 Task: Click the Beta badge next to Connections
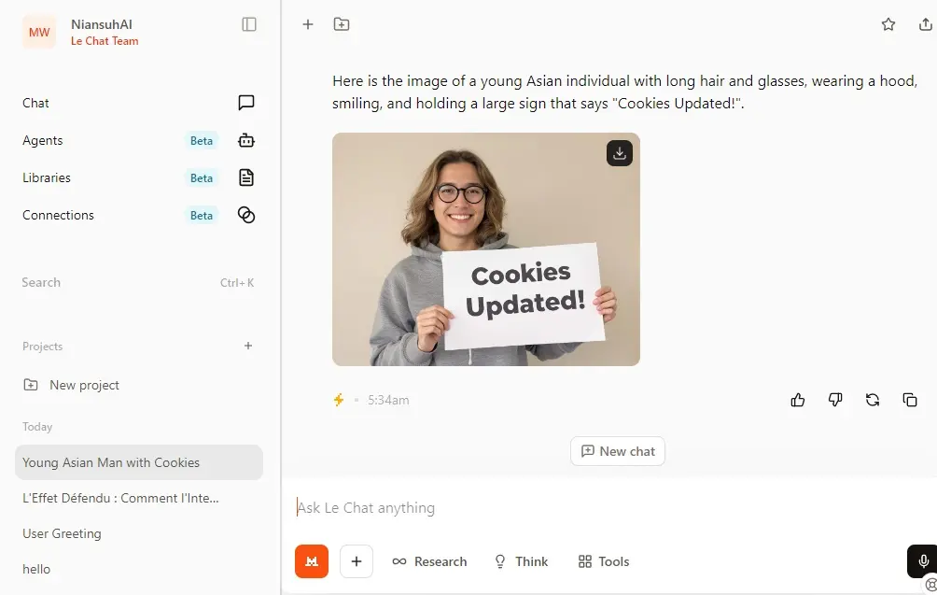pyautogui.click(x=202, y=215)
